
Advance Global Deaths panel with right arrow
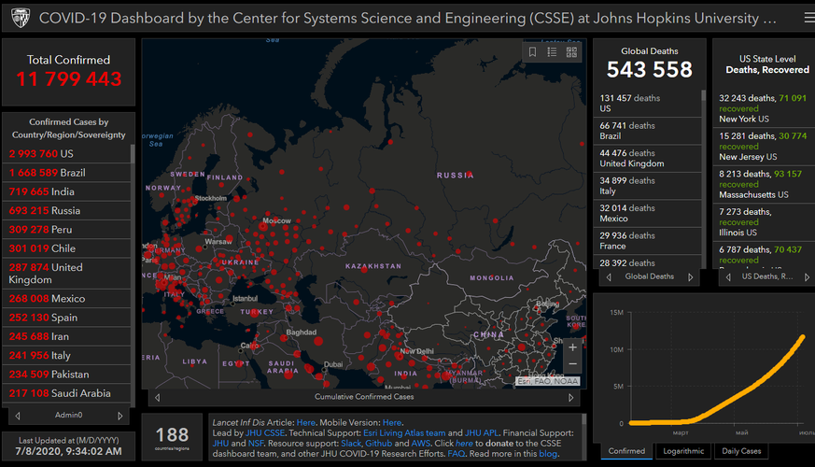[691, 276]
